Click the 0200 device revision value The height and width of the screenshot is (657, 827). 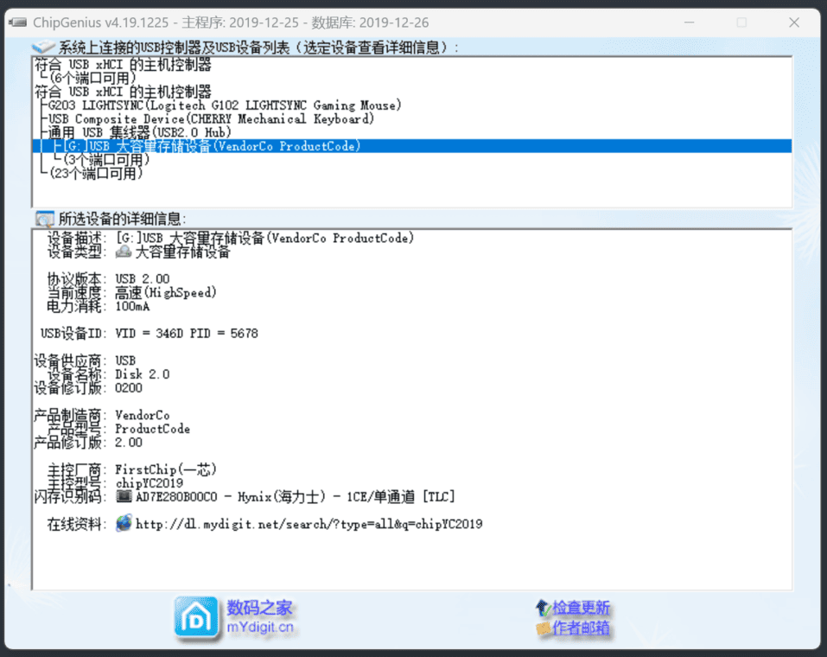tap(129, 388)
